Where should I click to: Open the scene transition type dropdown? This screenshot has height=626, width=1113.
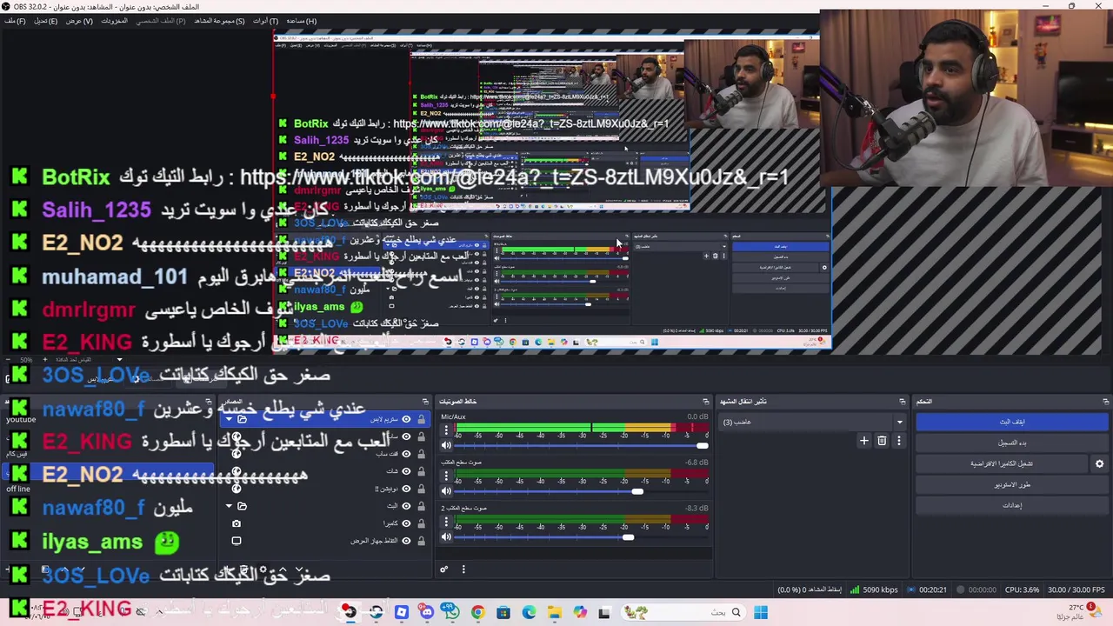[x=812, y=422]
